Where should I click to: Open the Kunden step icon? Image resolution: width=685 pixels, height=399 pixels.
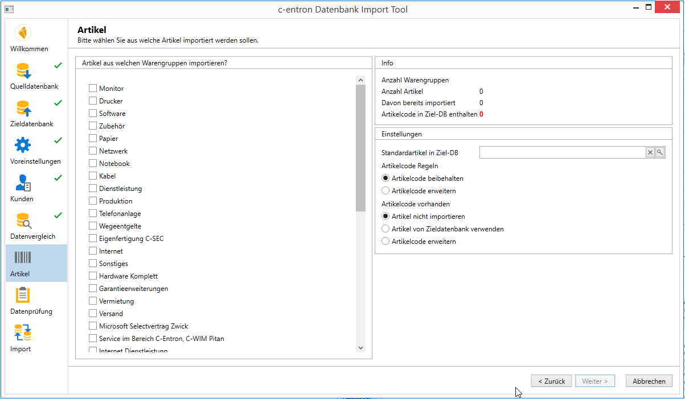point(23,183)
